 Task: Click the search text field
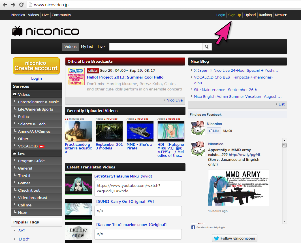coord(156,47)
